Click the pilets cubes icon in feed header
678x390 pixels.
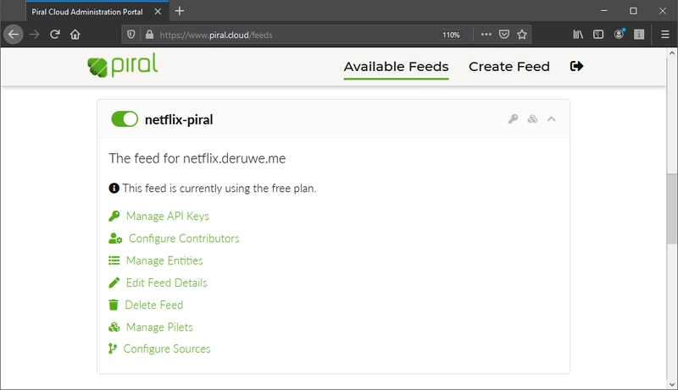pyautogui.click(x=533, y=119)
